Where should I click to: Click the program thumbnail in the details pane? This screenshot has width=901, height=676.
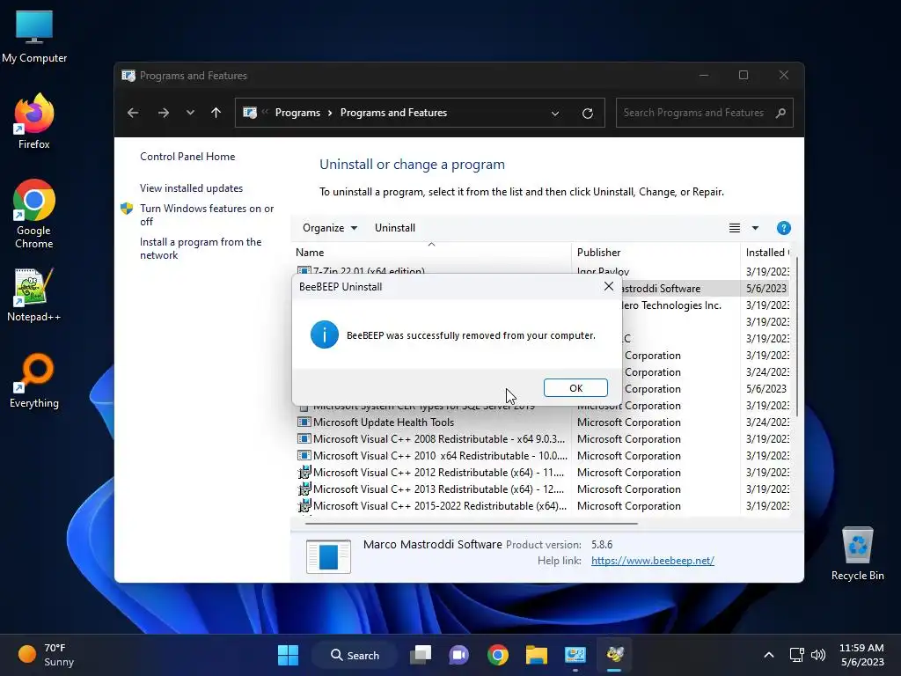point(328,556)
